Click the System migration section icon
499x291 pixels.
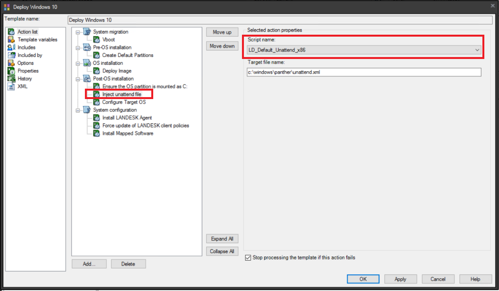(x=87, y=32)
